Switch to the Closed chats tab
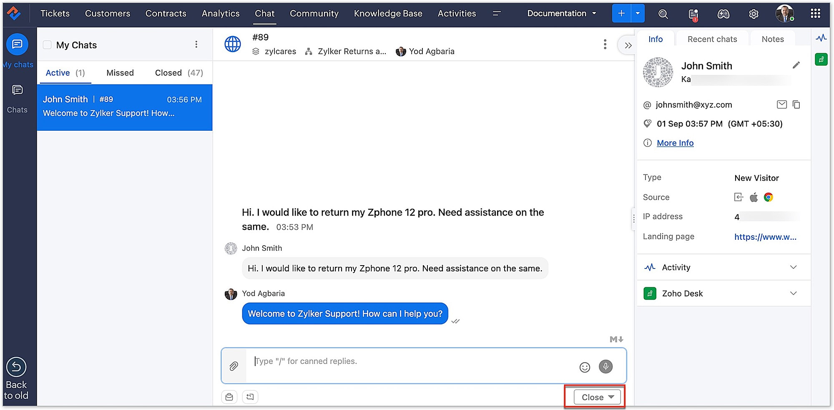This screenshot has width=834, height=410. tap(178, 73)
